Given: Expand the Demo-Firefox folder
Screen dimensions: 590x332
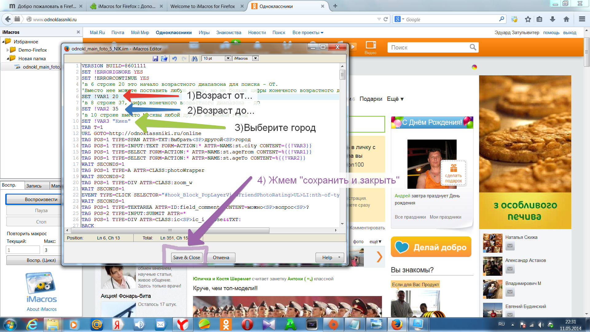Looking at the screenshot, I should point(8,50).
